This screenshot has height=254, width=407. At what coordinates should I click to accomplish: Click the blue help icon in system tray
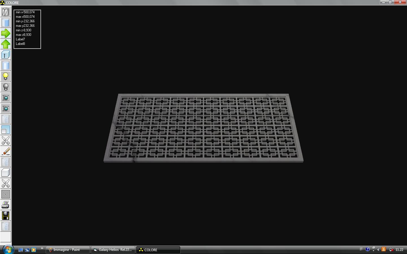coord(367,249)
